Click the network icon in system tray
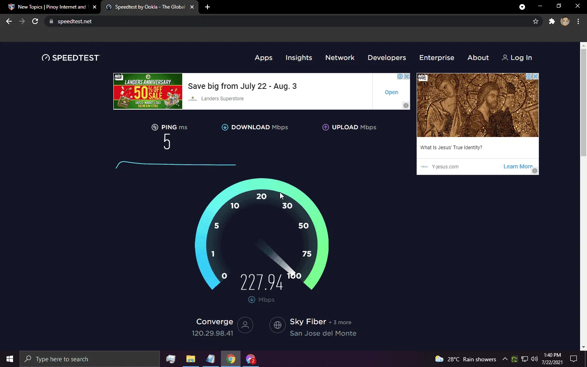The height and width of the screenshot is (367, 587). coord(525,359)
